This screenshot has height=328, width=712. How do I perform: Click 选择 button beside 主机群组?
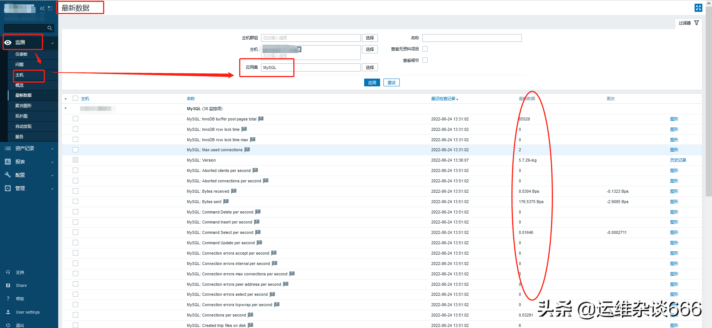(x=370, y=38)
